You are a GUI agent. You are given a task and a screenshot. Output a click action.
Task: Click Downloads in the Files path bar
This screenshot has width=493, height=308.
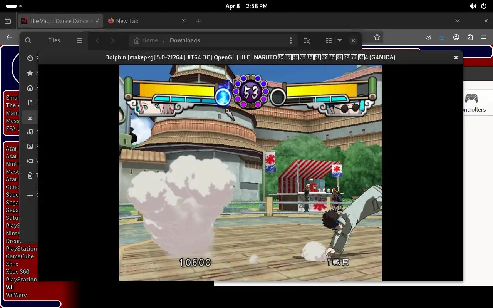pos(184,40)
